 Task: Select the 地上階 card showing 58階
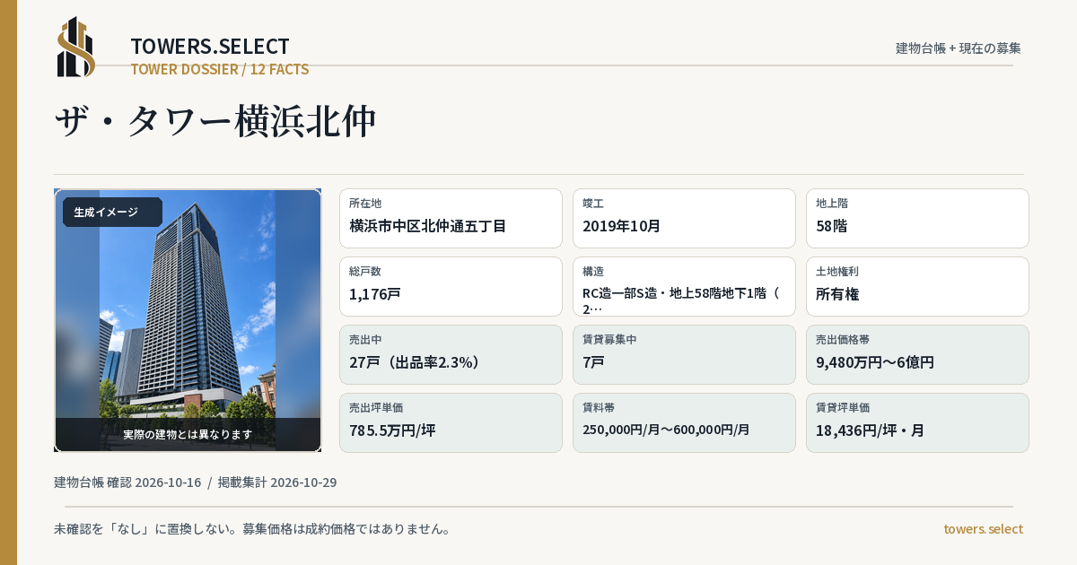[x=917, y=218]
